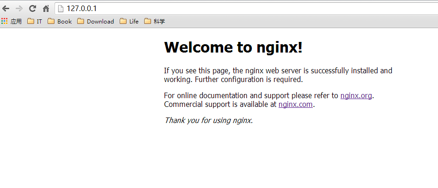This screenshot has width=438, height=188.
Task: Focus the address bar showing 127.0.0.1
Action: tap(231, 8)
